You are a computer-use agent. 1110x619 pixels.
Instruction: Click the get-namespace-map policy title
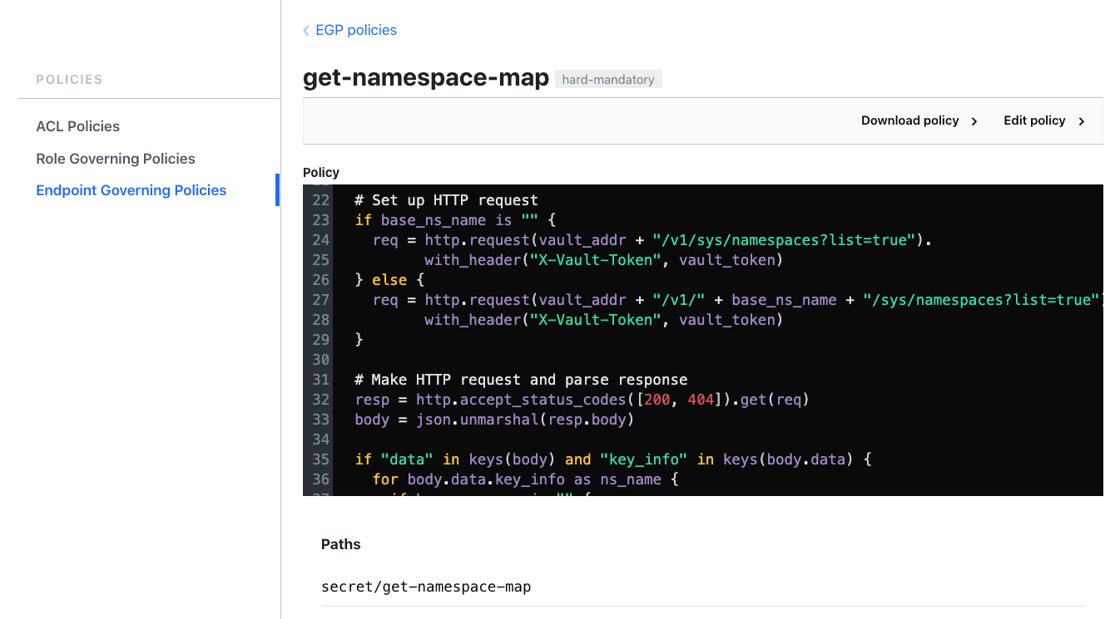click(425, 78)
